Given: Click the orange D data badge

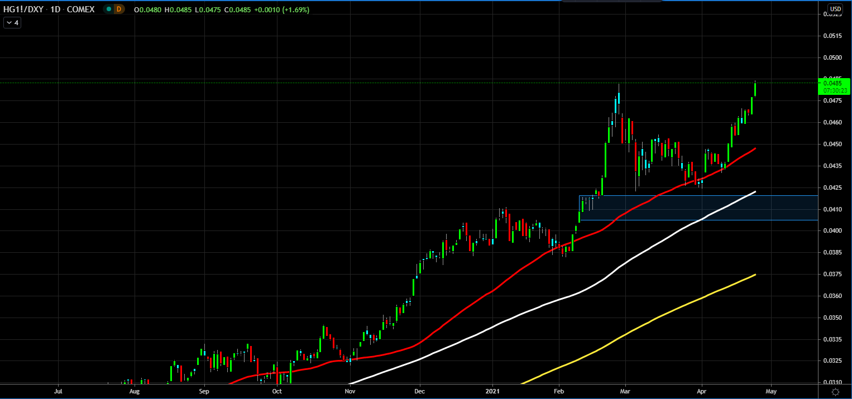Looking at the screenshot, I should pyautogui.click(x=118, y=9).
